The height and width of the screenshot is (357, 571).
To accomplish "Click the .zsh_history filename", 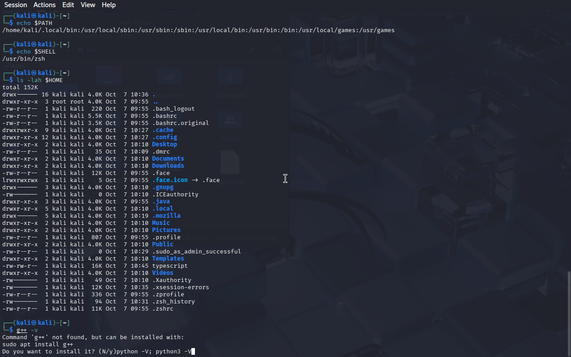I will point(173,302).
